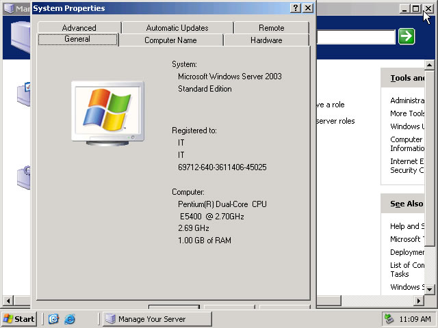Open the Microsoft TechNet link
Viewport: 438px width, 328px height.
point(407,239)
